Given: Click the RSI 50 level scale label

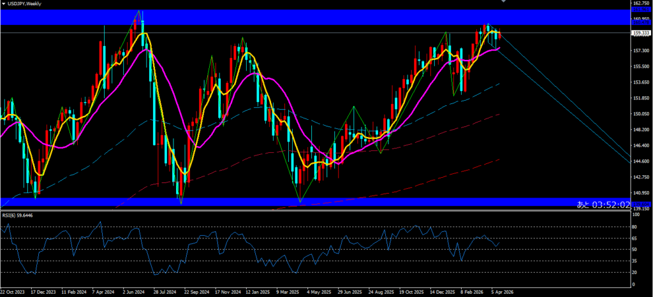Looking at the screenshot, I should click(635, 249).
